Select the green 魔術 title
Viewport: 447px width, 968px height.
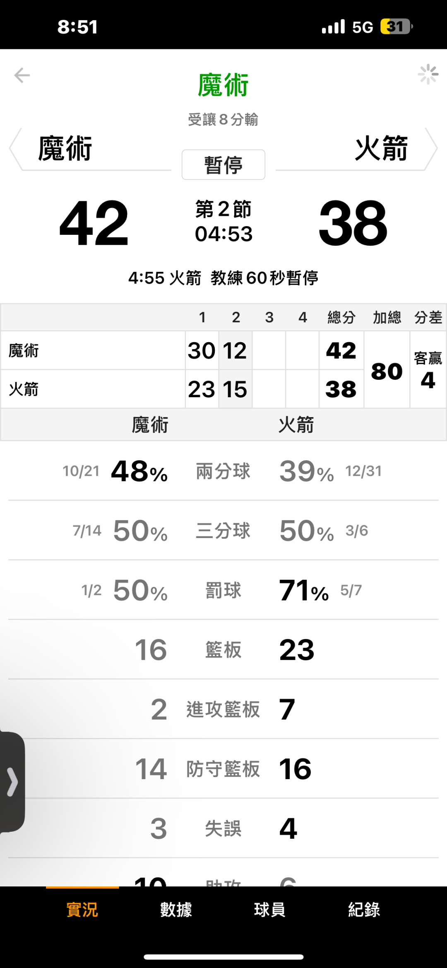223,85
